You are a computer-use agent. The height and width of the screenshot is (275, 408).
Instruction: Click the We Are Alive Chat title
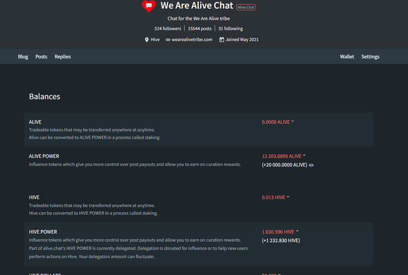click(197, 5)
